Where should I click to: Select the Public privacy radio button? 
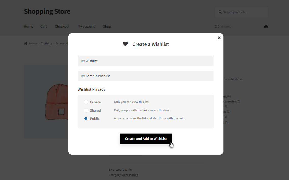pos(86,119)
